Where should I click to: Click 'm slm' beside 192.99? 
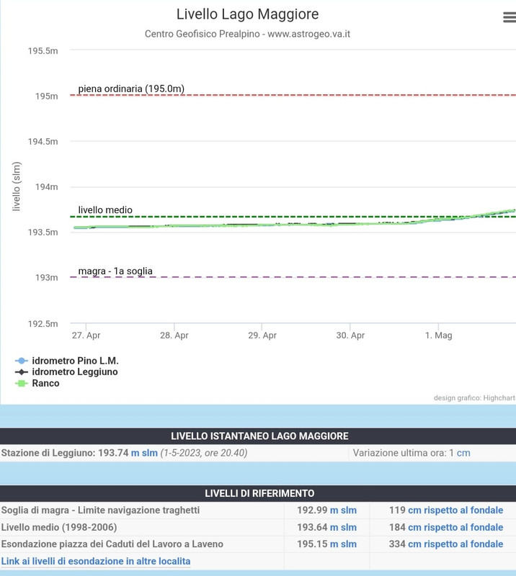pyautogui.click(x=343, y=510)
